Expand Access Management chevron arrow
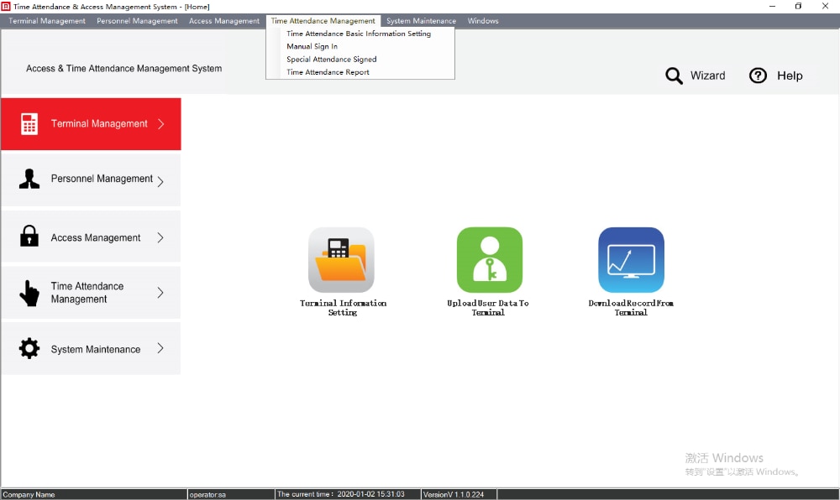Screen dimensions: 840x500 [x=160, y=237]
